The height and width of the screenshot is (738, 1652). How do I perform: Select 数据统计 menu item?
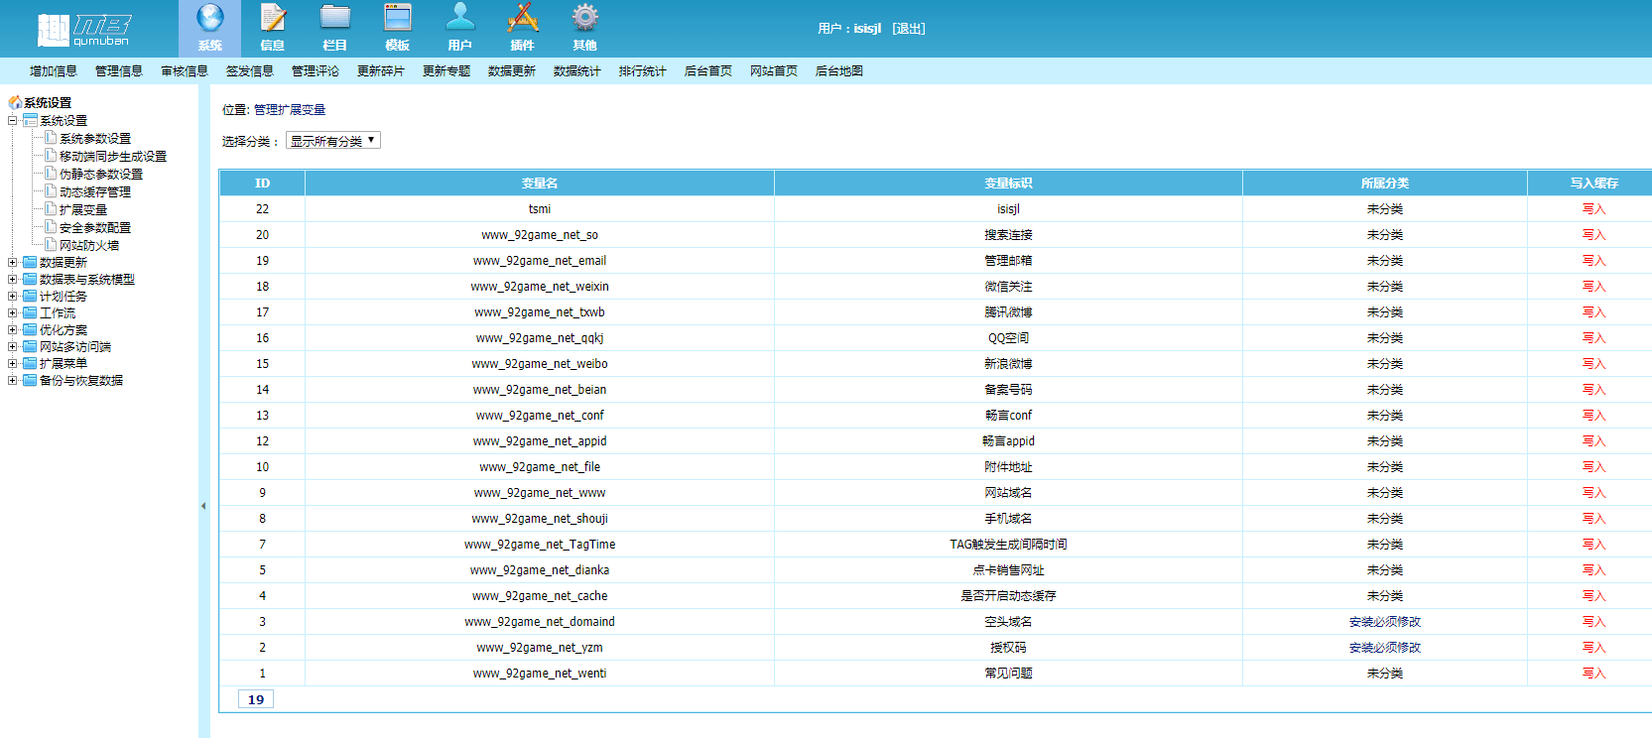pyautogui.click(x=576, y=71)
